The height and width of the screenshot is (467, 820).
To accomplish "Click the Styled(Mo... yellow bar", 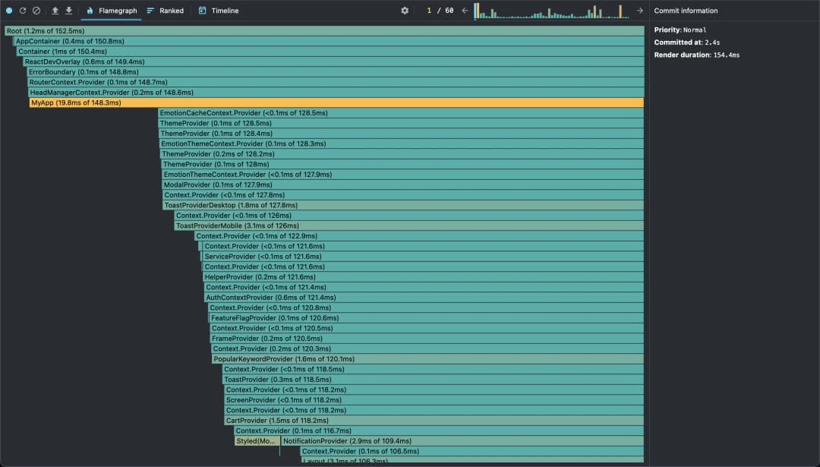I will [x=257, y=441].
